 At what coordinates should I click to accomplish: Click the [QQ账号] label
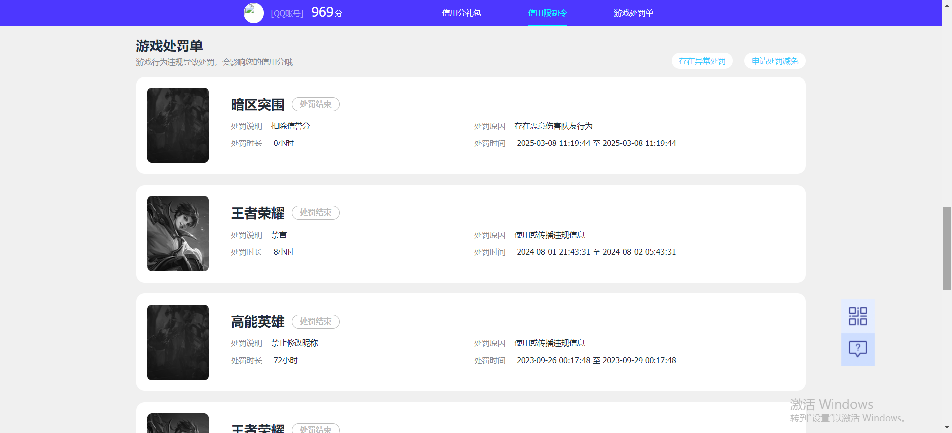pyautogui.click(x=287, y=14)
